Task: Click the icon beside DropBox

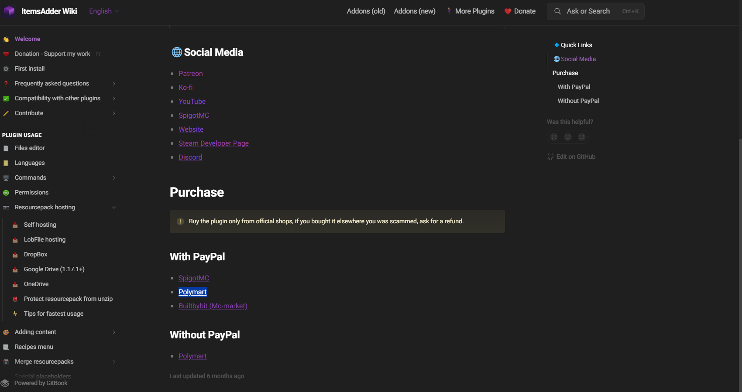Action: (15, 255)
